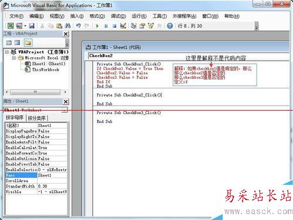Open the 运行(R) menu
The image size is (293, 220).
point(139,16)
